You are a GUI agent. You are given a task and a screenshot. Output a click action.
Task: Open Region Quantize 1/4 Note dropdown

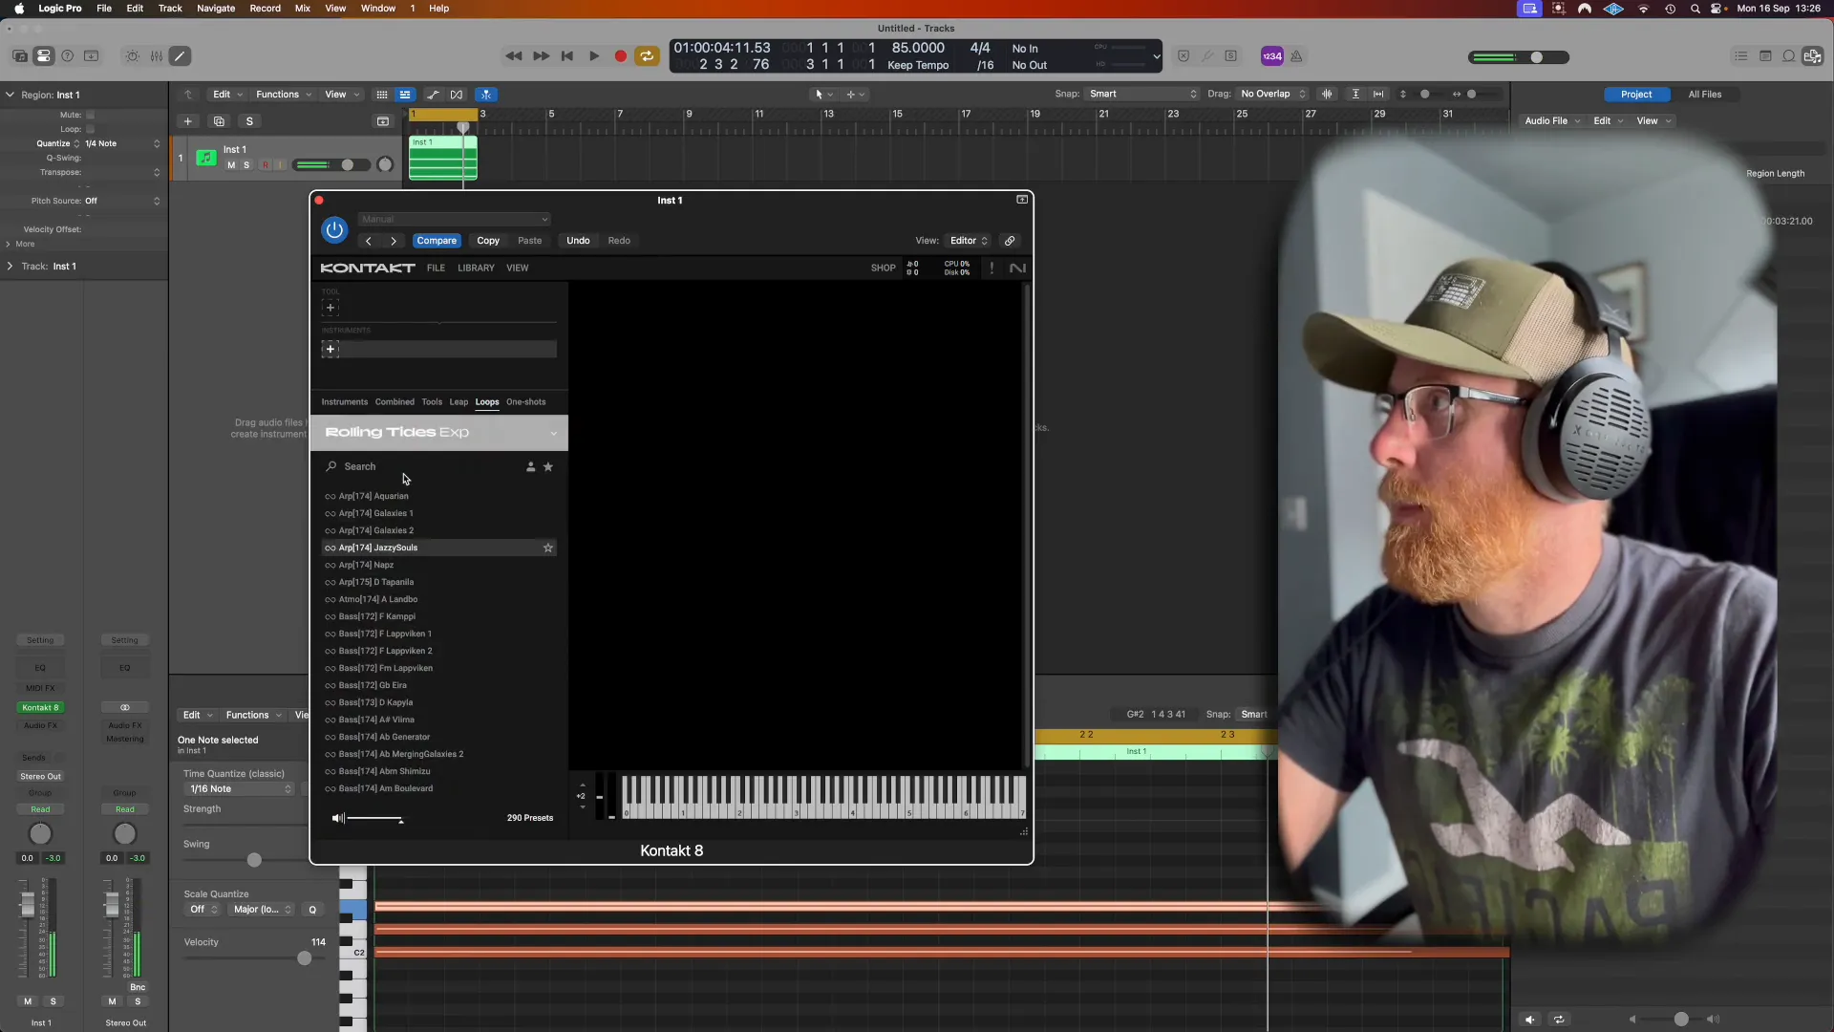point(123,144)
